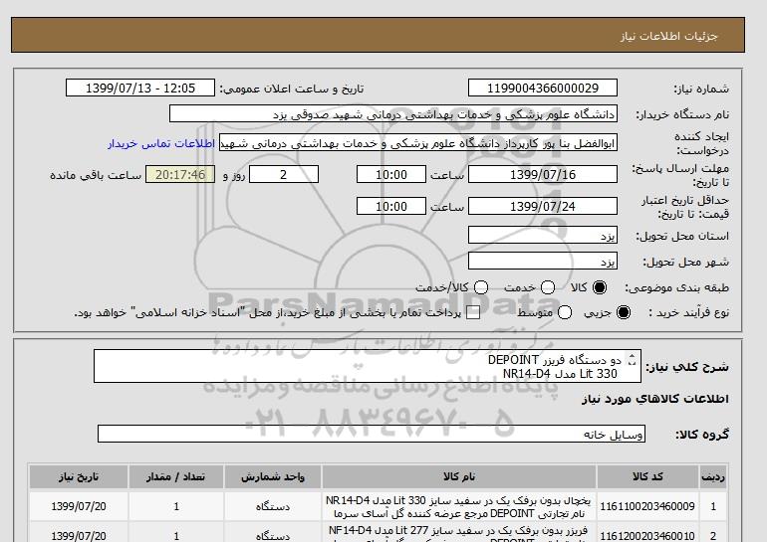Click the NR14-D4 refrigerator item name
767x542 pixels.
click(x=459, y=507)
